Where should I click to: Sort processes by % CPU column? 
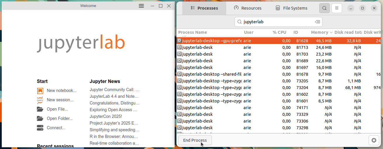click(x=279, y=32)
